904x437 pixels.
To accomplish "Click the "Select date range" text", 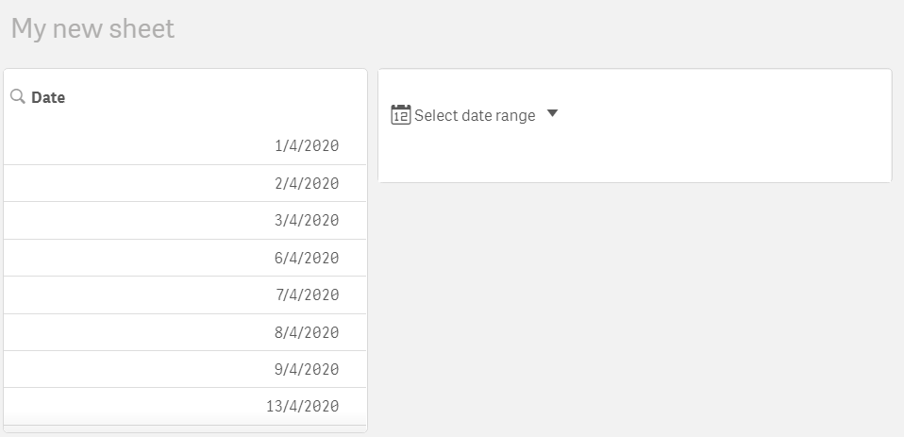I will [x=475, y=115].
